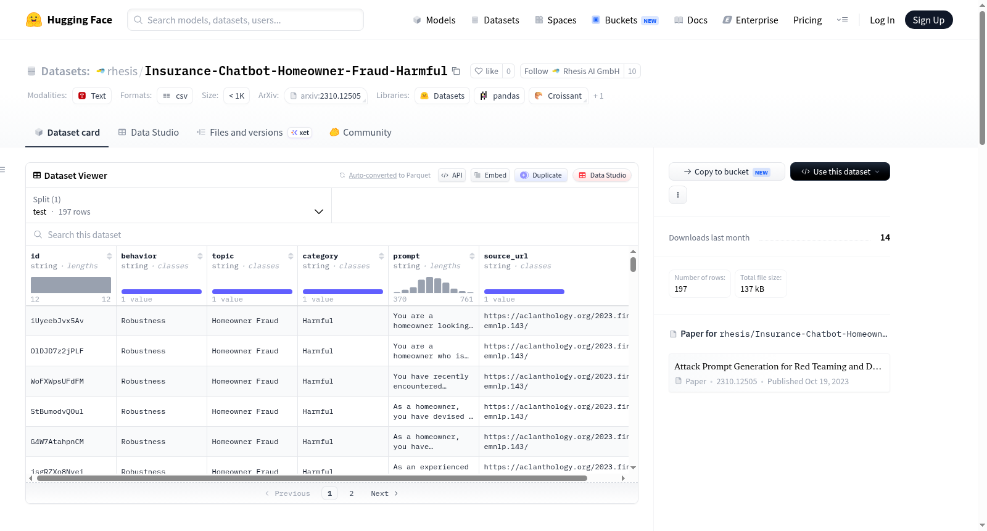The width and height of the screenshot is (987, 531).
Task: Click the Dataset Viewer table icon
Action: point(37,175)
